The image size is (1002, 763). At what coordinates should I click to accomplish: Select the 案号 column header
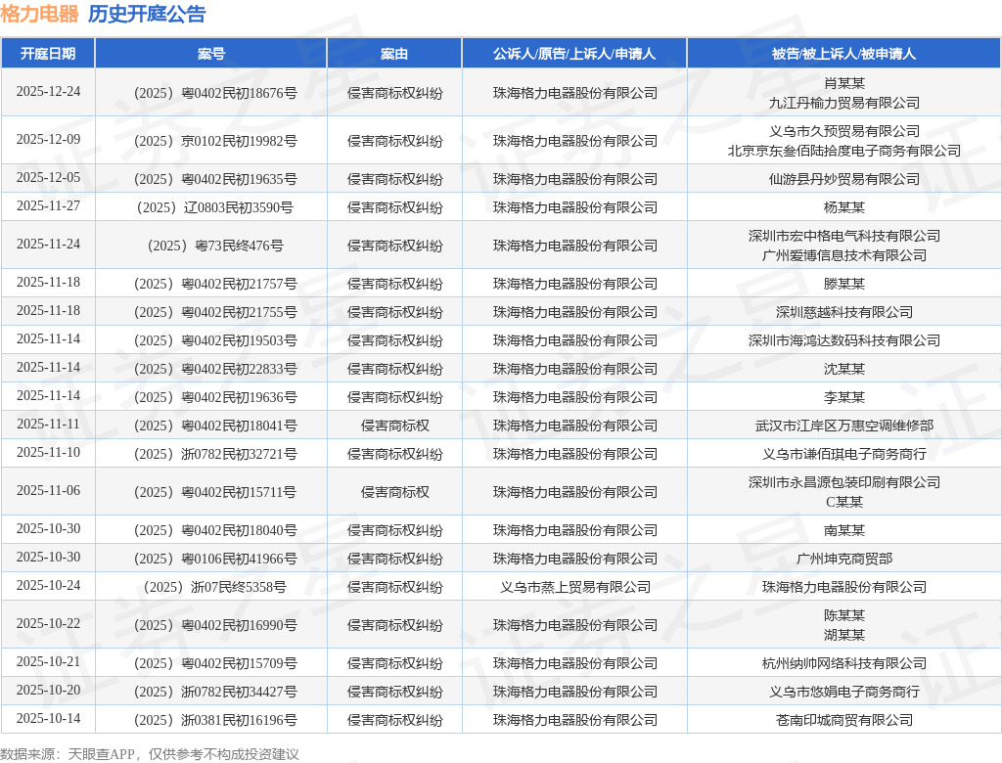(x=211, y=54)
